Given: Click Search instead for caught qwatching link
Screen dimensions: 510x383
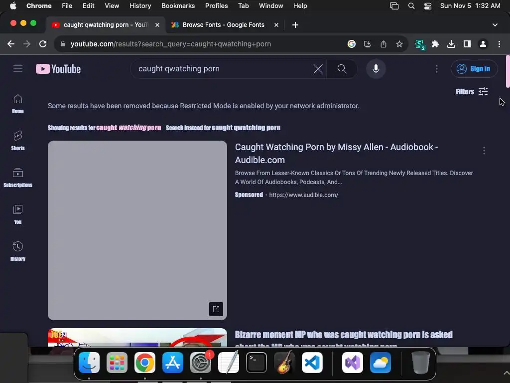Looking at the screenshot, I should click(223, 127).
